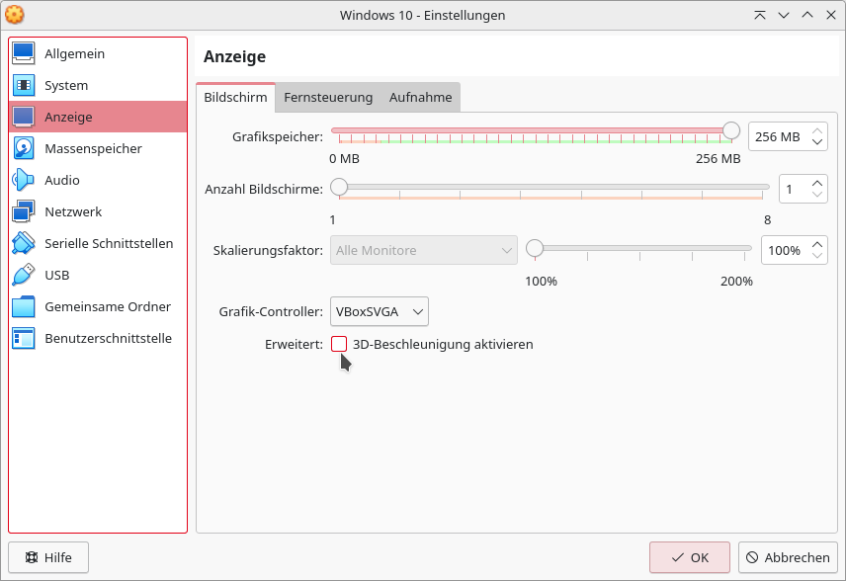The width and height of the screenshot is (846, 581).
Task: Open the Netzwerk monitors icon
Action: (23, 211)
